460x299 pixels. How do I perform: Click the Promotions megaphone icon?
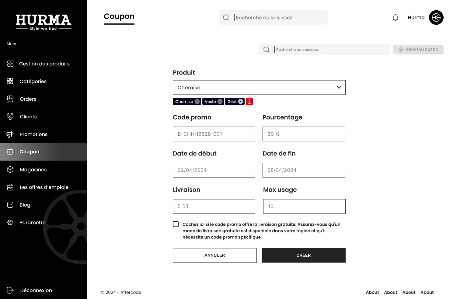(10, 134)
